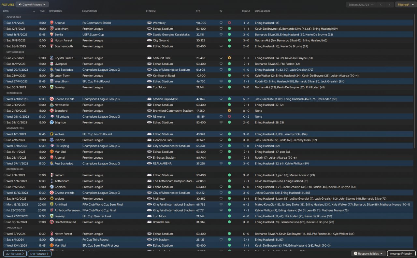Screen dimensions: 417x258
Task: Click the 90,000 attendance figure
Action: pyautogui.click(x=201, y=23)
